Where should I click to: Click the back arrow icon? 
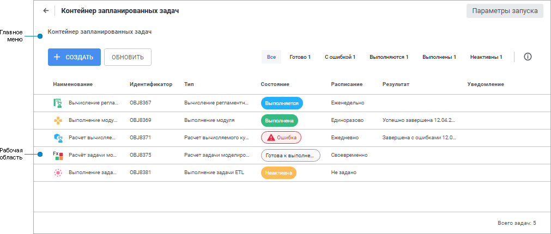(x=46, y=11)
